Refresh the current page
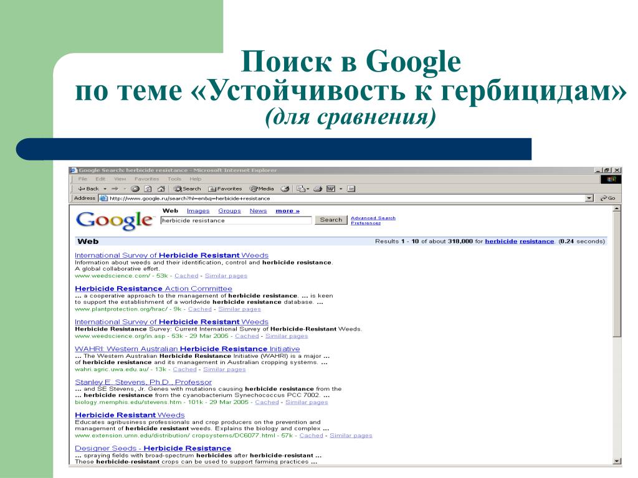The image size is (638, 478). point(148,189)
